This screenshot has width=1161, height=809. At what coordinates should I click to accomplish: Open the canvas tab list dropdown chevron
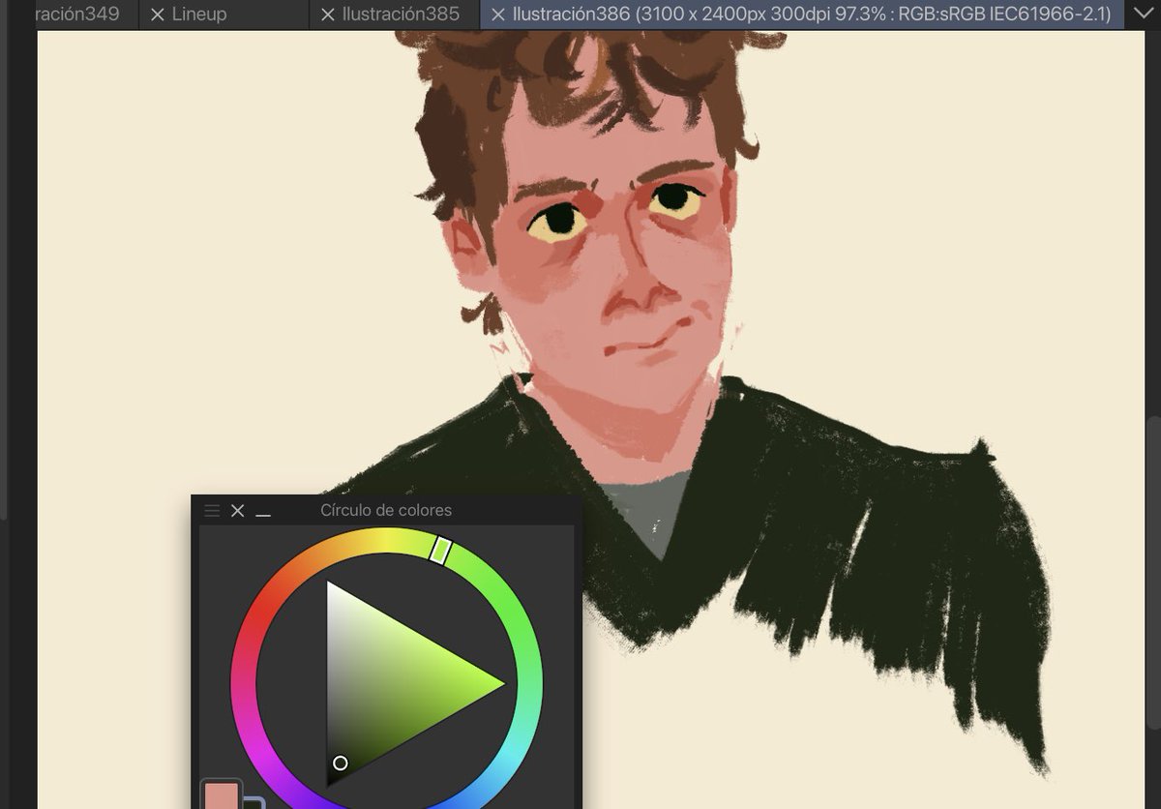click(x=1146, y=15)
